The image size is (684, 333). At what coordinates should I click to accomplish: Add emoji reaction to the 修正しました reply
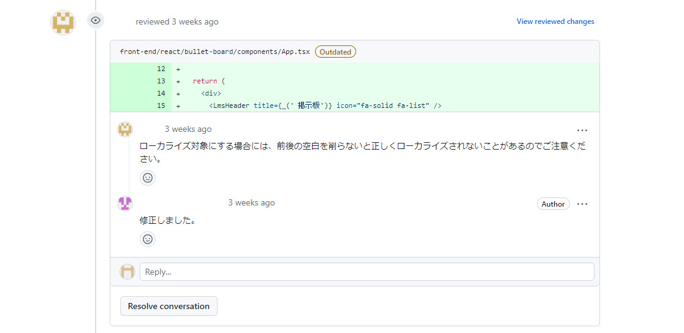[148, 239]
